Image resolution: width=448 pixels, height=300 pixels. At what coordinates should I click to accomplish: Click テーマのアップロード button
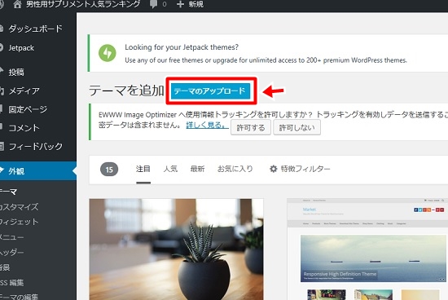[210, 91]
